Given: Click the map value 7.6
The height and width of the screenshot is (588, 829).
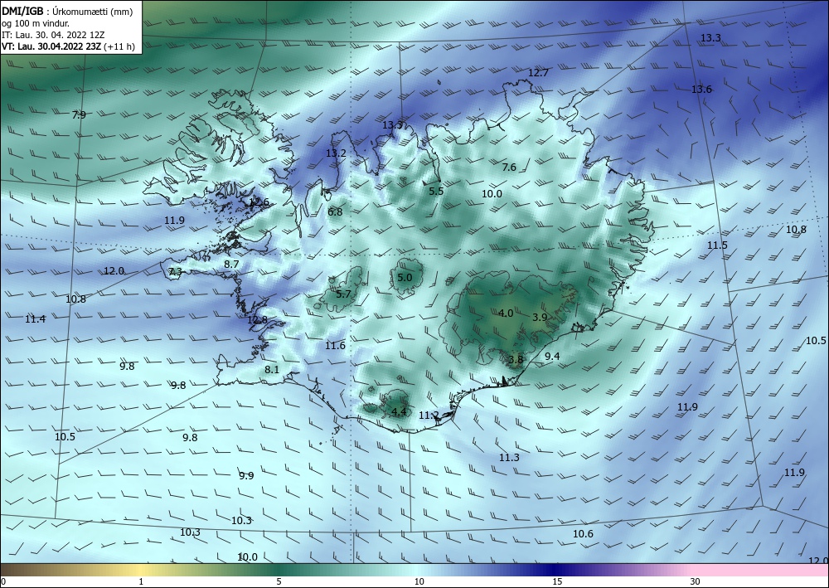Looking at the screenshot, I should 509,167.
